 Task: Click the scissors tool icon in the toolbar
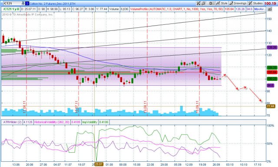199,3
